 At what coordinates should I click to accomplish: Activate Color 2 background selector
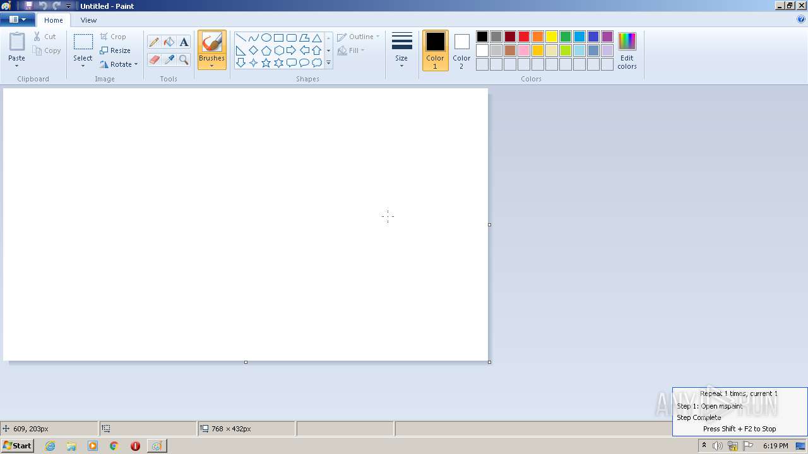click(461, 50)
